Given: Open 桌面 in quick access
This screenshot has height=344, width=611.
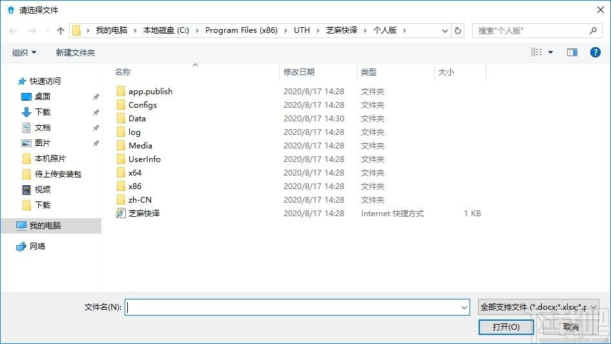Looking at the screenshot, I should click(x=42, y=96).
